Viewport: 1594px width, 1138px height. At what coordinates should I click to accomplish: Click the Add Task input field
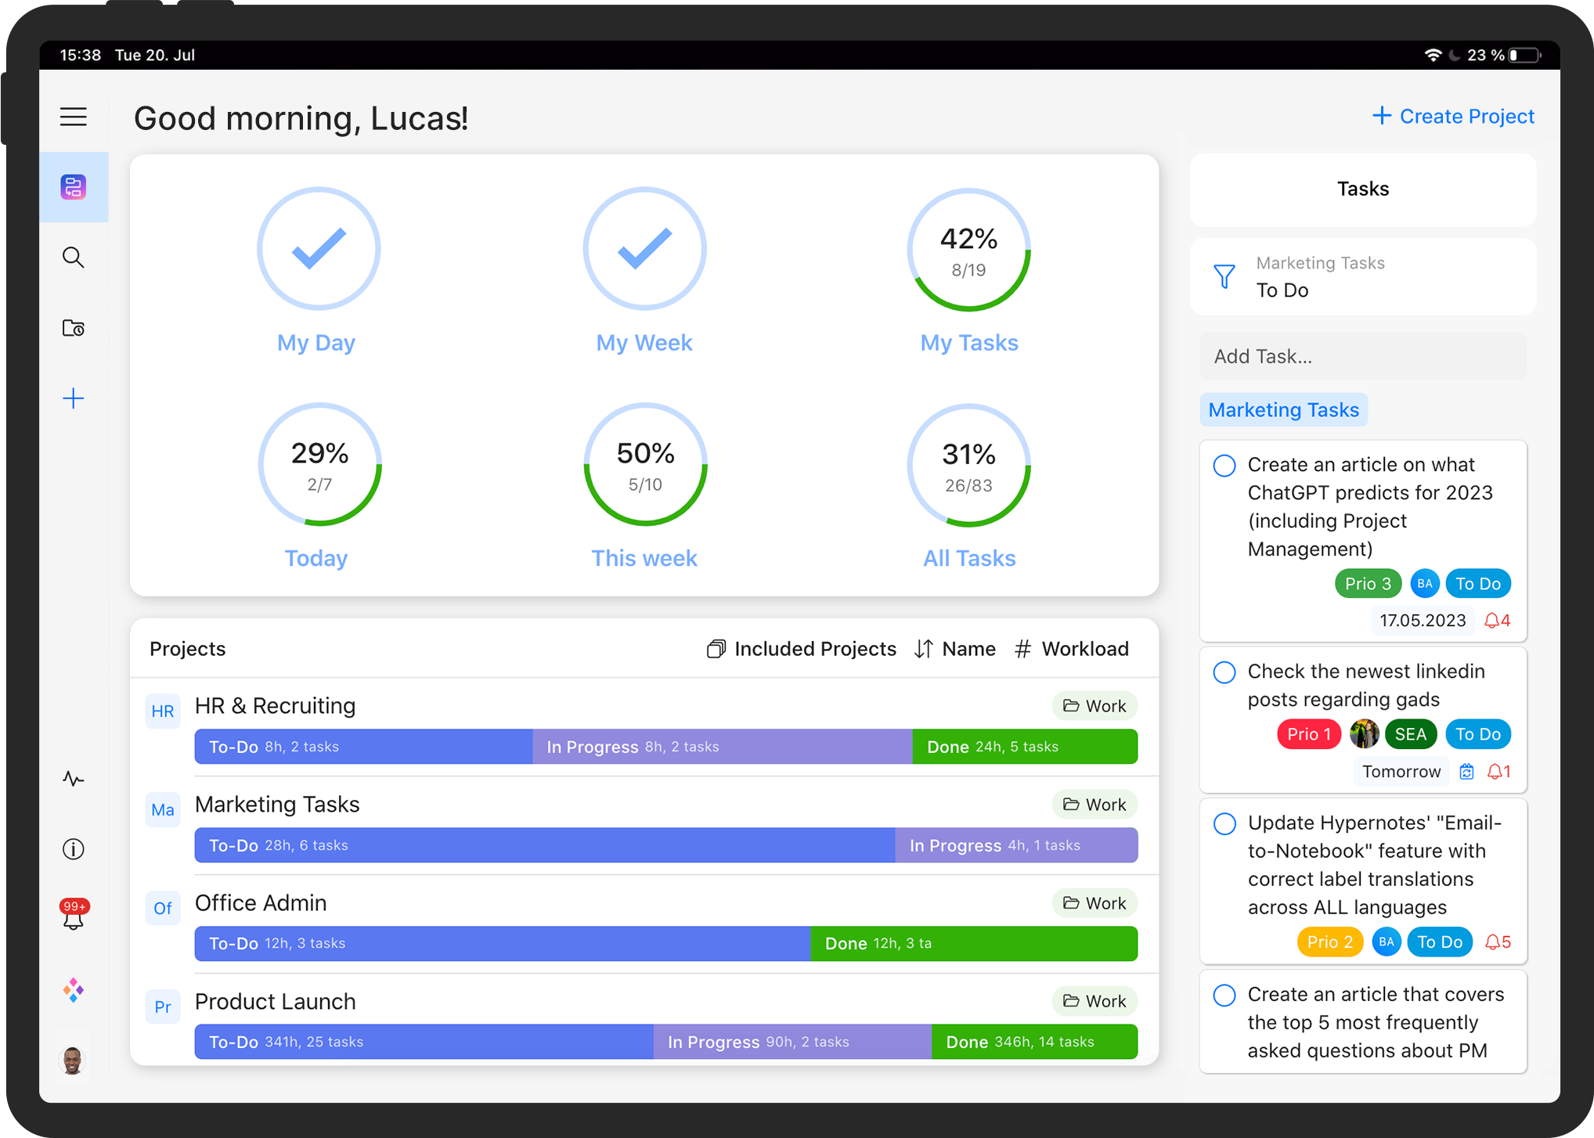pyautogui.click(x=1363, y=357)
